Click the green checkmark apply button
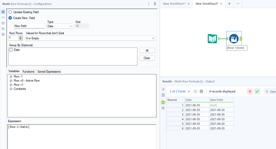The width and height of the screenshot is (276, 149). click(257, 91)
